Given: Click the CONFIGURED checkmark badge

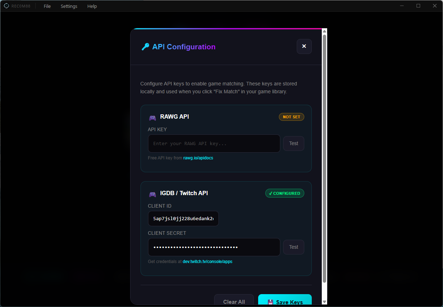Looking at the screenshot, I should (x=285, y=193).
